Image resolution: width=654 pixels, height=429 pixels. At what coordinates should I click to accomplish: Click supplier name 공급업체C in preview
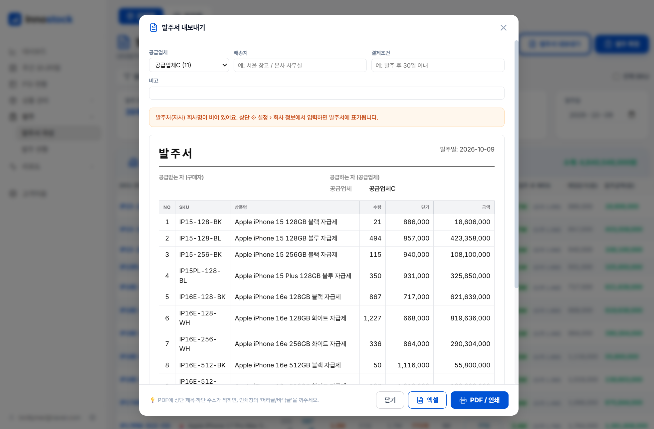382,189
